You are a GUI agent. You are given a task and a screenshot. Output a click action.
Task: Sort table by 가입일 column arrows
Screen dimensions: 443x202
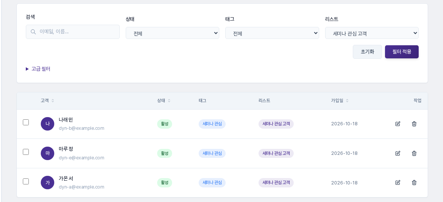(x=347, y=101)
